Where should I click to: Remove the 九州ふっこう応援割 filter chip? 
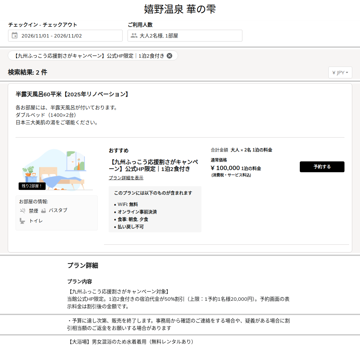(169, 56)
